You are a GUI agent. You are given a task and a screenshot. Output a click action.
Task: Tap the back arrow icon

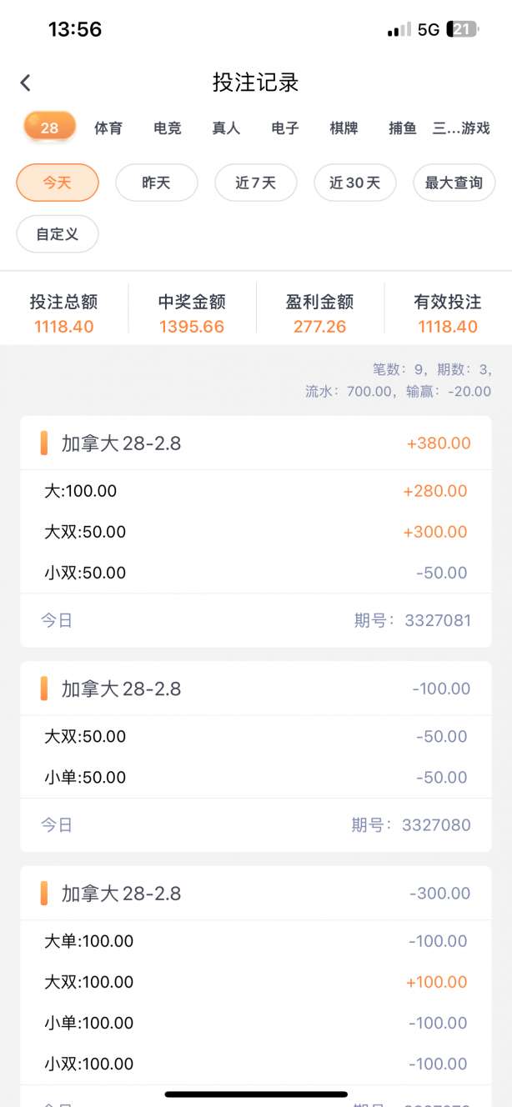tap(26, 83)
